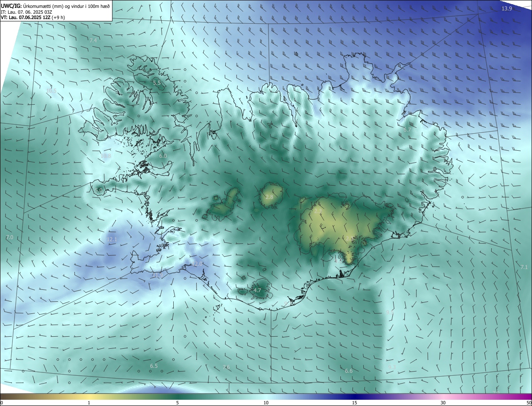Click the 13.9 value label
The image size is (532, 406).
pyautogui.click(x=506, y=9)
